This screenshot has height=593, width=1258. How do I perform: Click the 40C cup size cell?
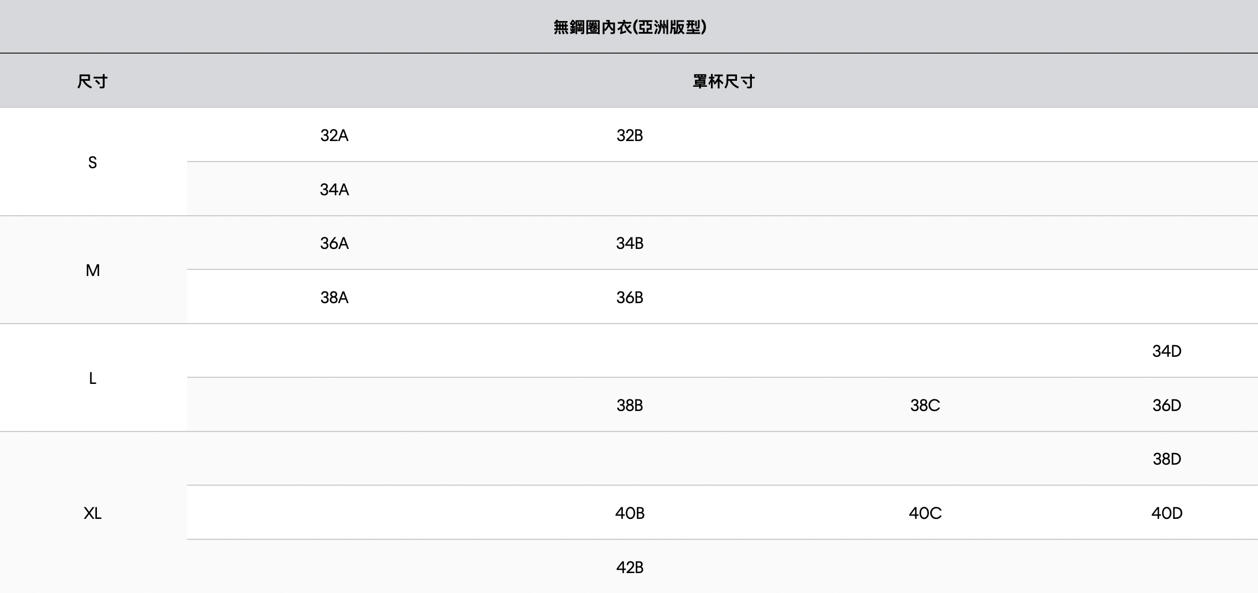point(925,513)
